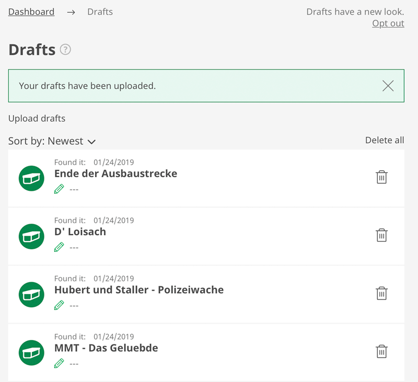
Task: Trash the MMT - Das Geluebde draft
Action: coord(382,351)
